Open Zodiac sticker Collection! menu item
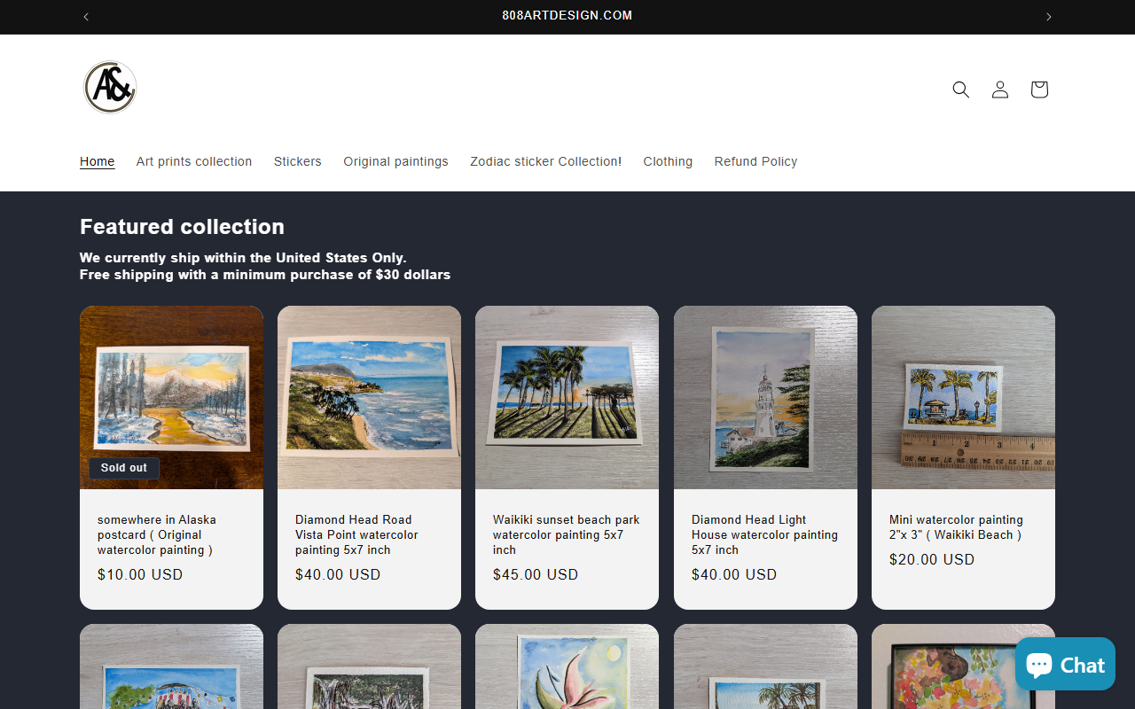 pos(546,161)
